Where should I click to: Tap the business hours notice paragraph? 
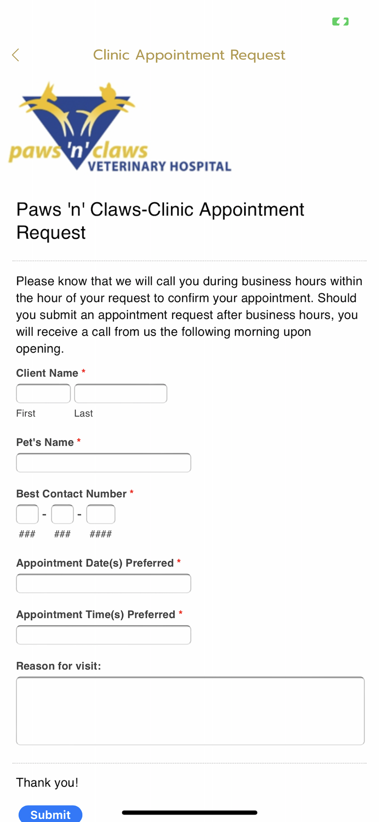click(189, 314)
